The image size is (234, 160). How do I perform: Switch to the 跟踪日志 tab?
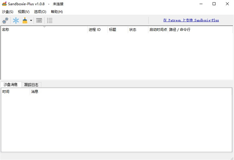31,85
